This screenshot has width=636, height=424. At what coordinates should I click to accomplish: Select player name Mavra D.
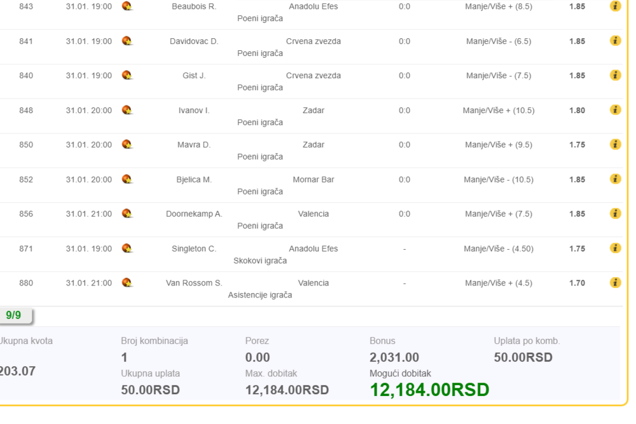[194, 145]
